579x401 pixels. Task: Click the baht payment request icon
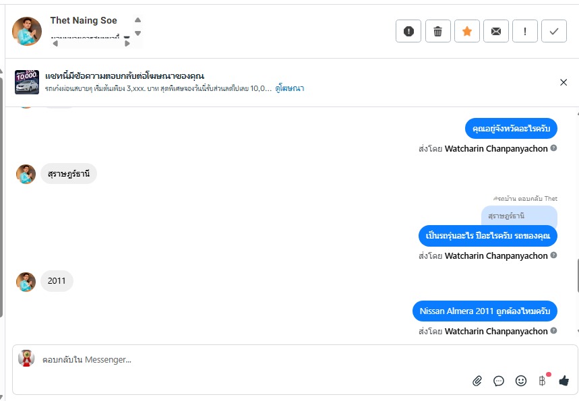tap(542, 381)
